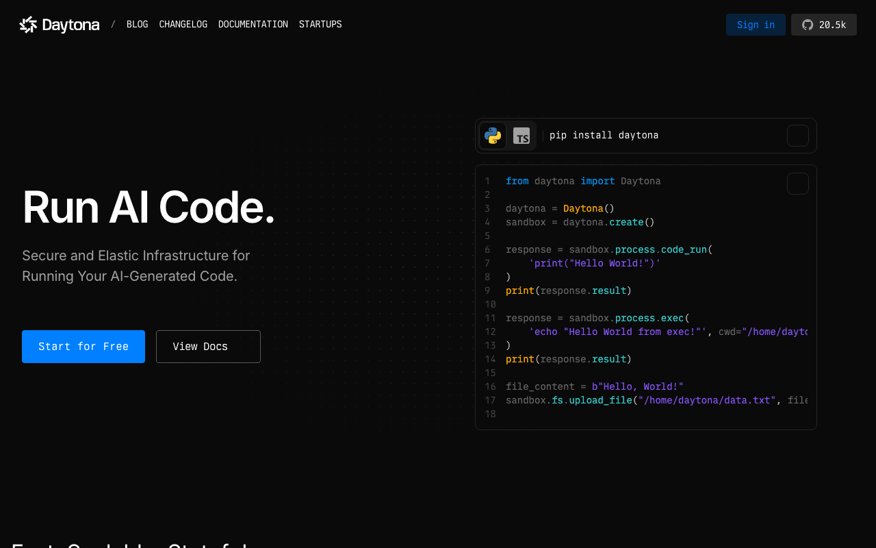Open DOCUMENTATION in the nav

pos(253,25)
